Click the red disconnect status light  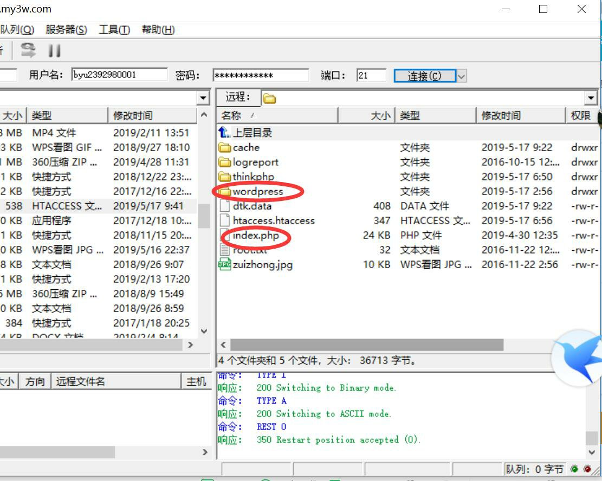coord(587,469)
